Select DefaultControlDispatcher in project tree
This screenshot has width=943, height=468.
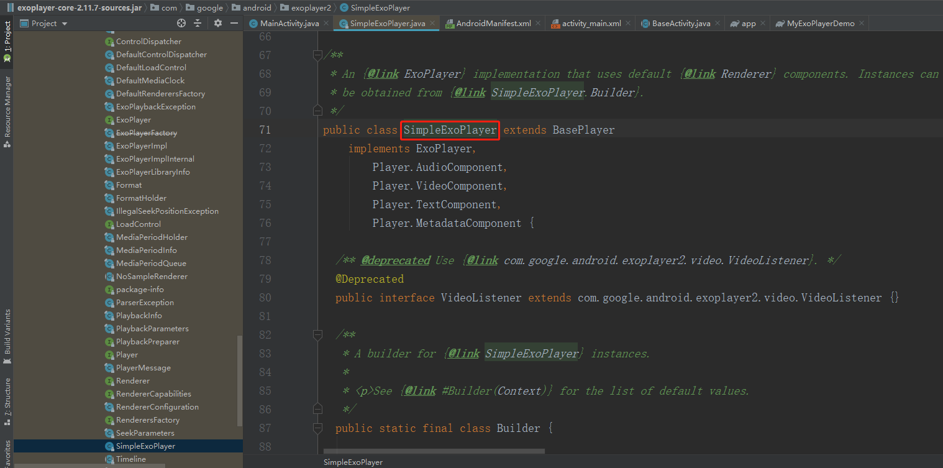pos(162,55)
